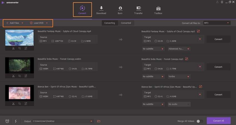
Task: Open effects adjust icon under Bianca Ban thumbnail
Action: pos(26,104)
